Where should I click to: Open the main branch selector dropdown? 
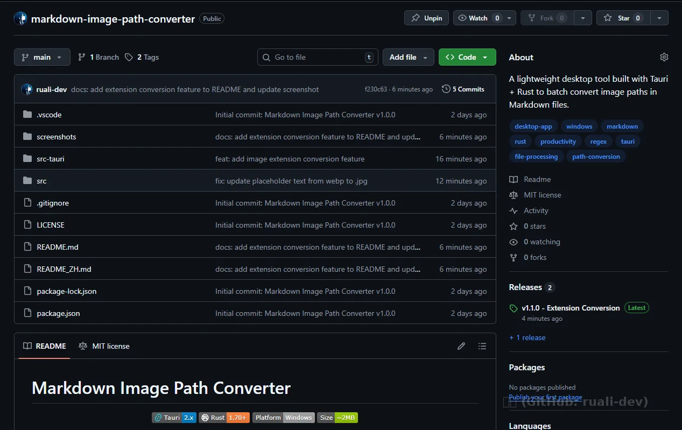(x=41, y=57)
